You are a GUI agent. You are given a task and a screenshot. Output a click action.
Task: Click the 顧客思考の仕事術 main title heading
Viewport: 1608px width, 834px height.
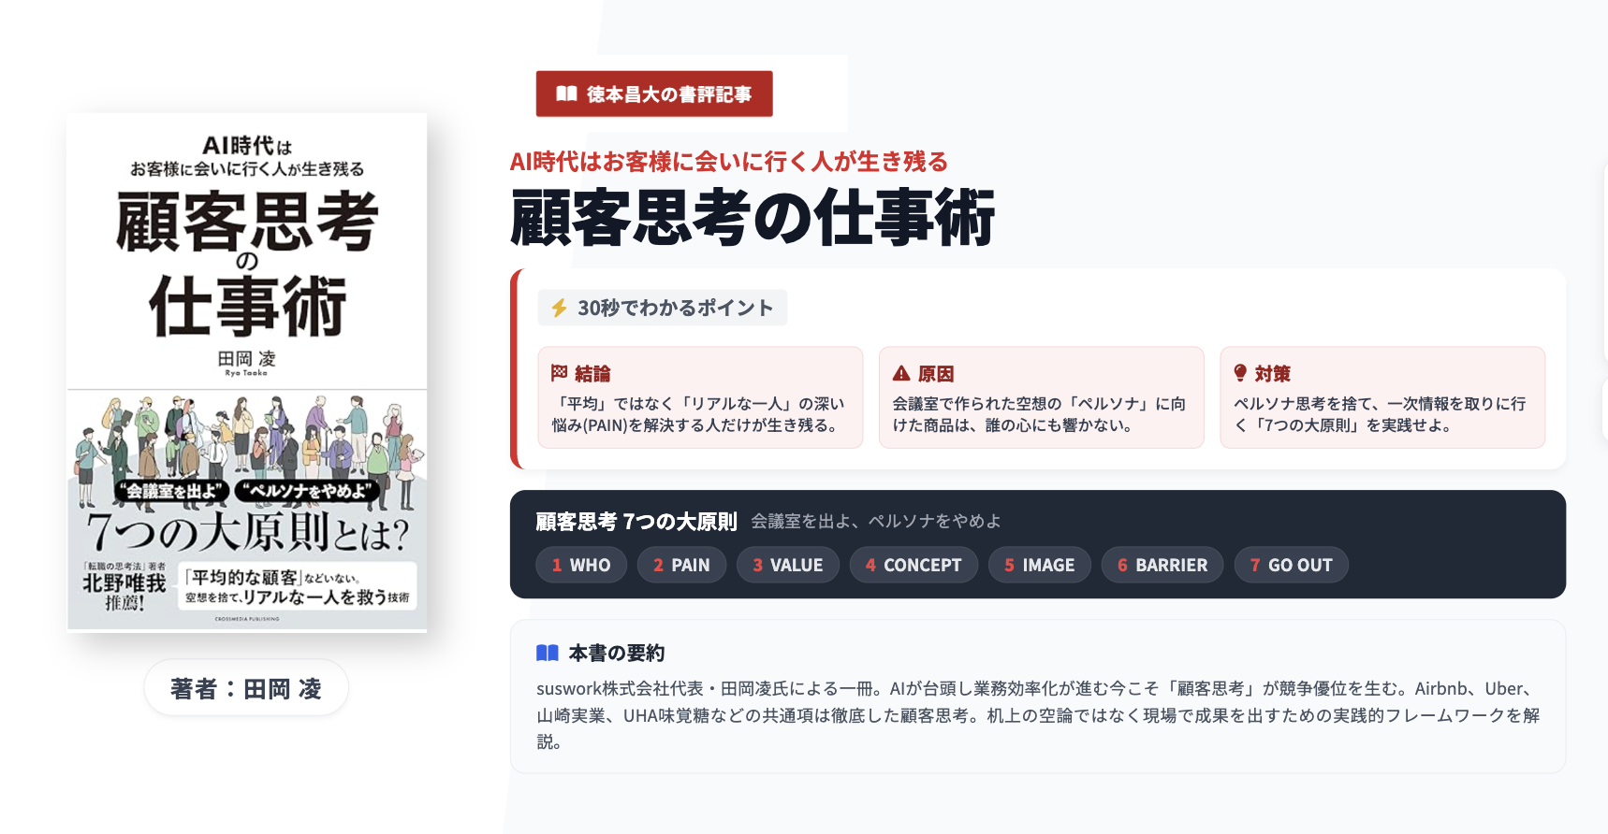point(753,217)
